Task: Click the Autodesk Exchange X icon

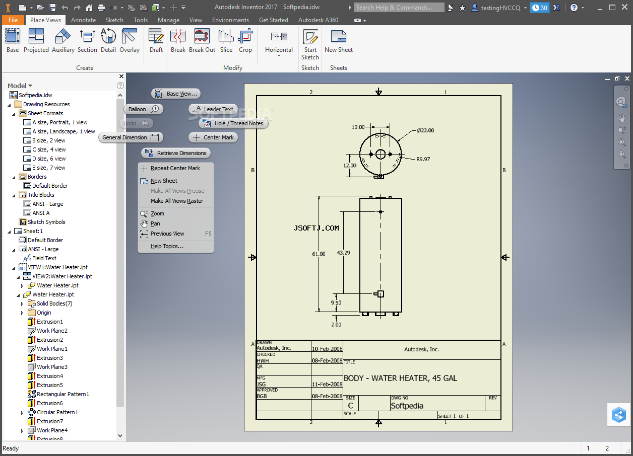Action: pyautogui.click(x=556, y=8)
